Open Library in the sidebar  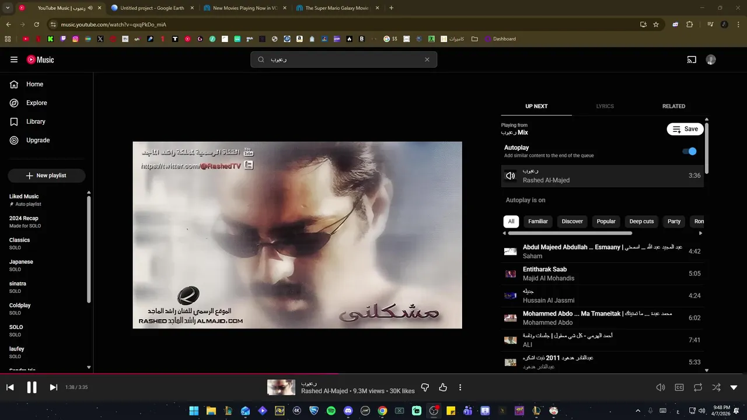(47, 121)
